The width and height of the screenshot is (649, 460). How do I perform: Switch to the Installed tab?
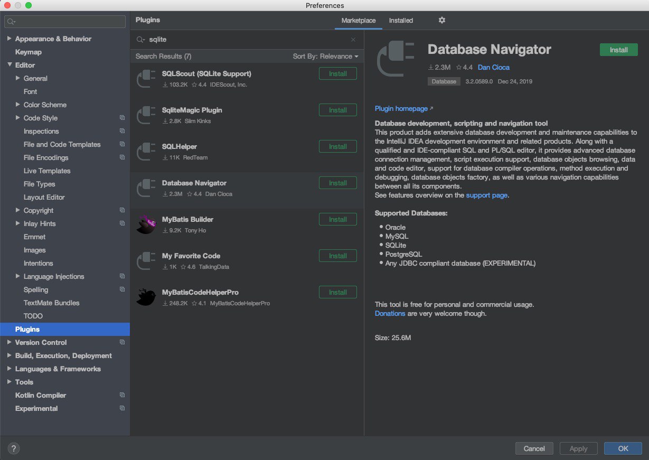tap(401, 21)
